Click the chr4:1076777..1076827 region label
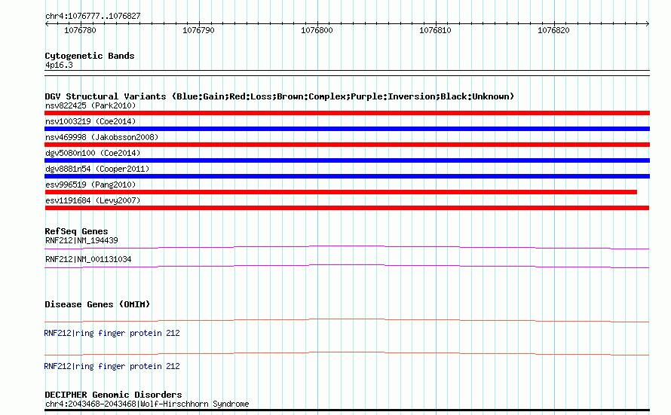 click(93, 16)
